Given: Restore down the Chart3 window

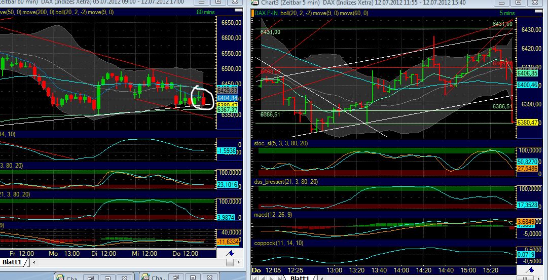Looking at the screenshot, I should click(518, 2).
